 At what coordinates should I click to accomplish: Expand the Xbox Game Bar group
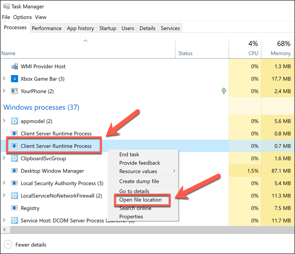tap(4, 79)
